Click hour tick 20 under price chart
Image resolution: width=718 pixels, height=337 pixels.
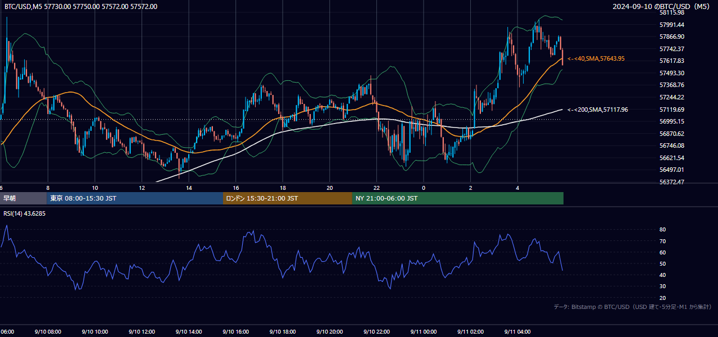330,188
